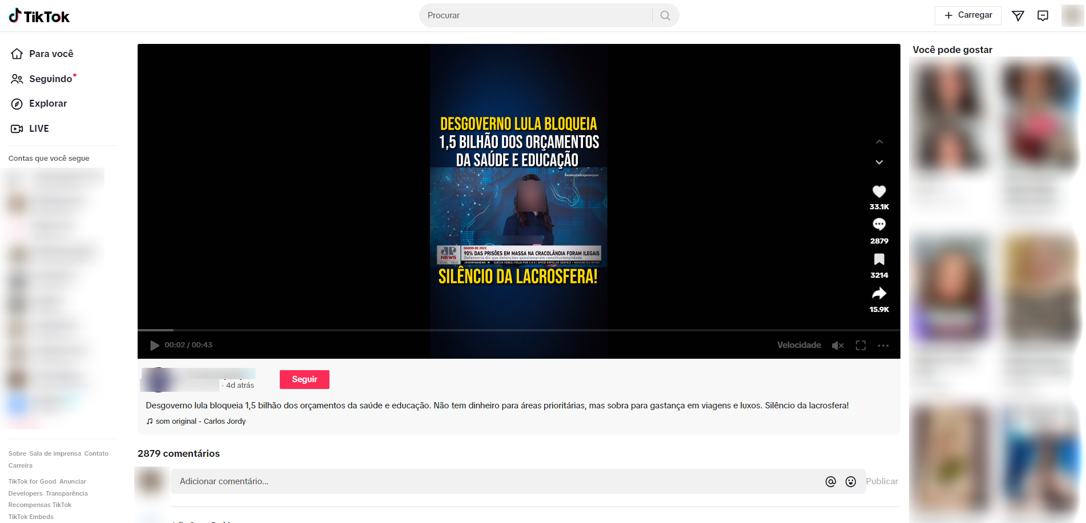Open the inbox messages icon
The height and width of the screenshot is (523, 1086).
point(1043,16)
